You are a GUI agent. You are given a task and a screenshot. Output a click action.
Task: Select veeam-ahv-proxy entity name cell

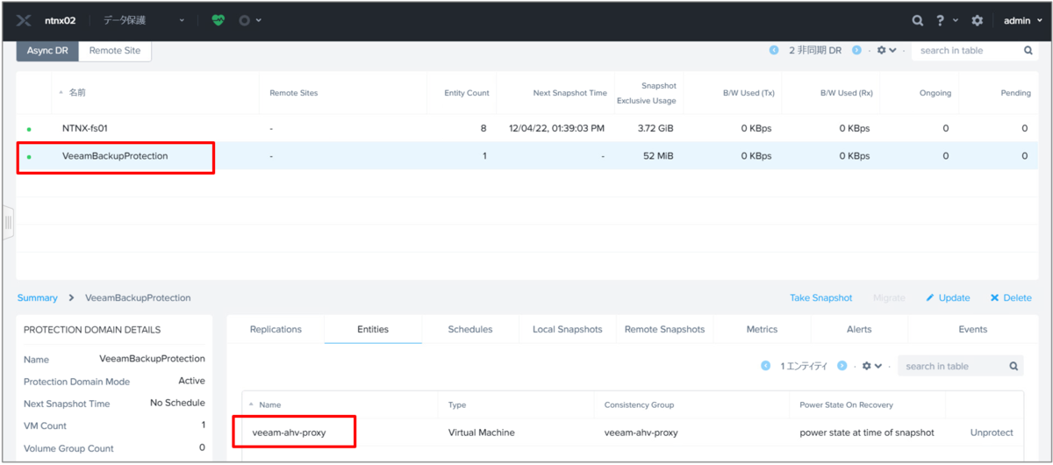(x=289, y=433)
